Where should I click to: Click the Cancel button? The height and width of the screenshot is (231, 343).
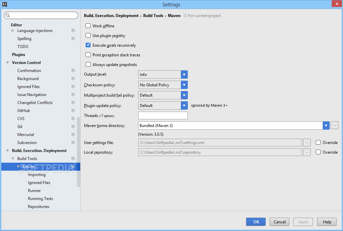(280, 222)
